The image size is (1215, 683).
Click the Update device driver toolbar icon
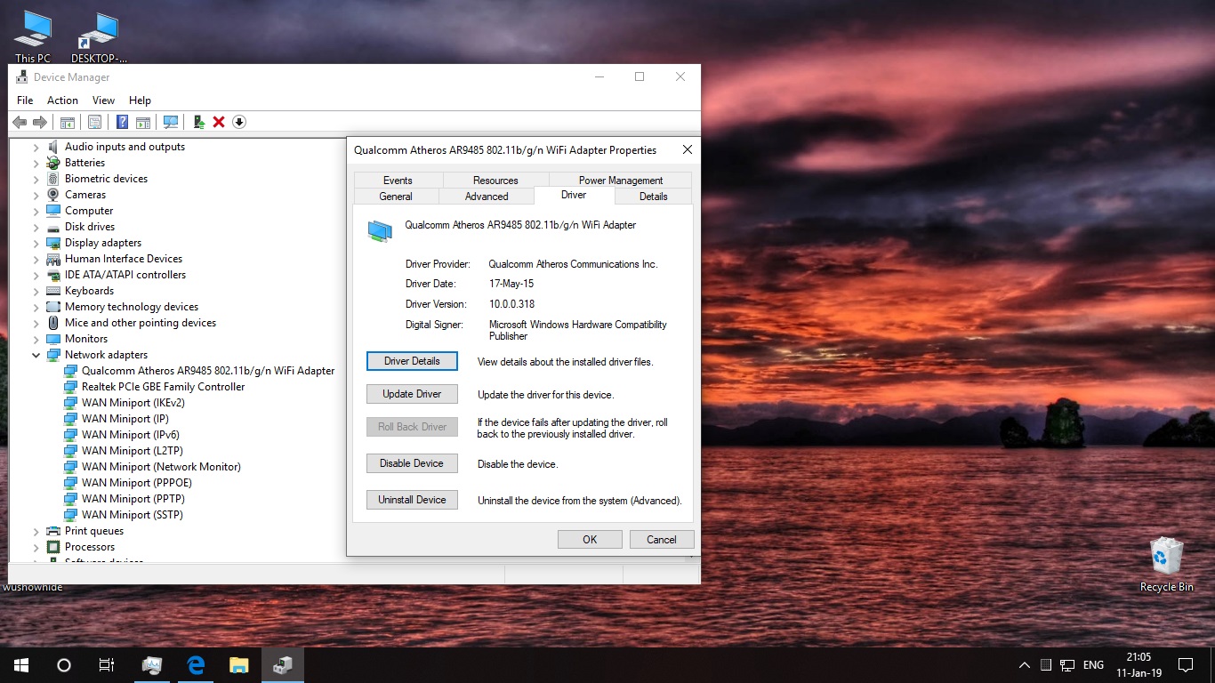(x=198, y=122)
